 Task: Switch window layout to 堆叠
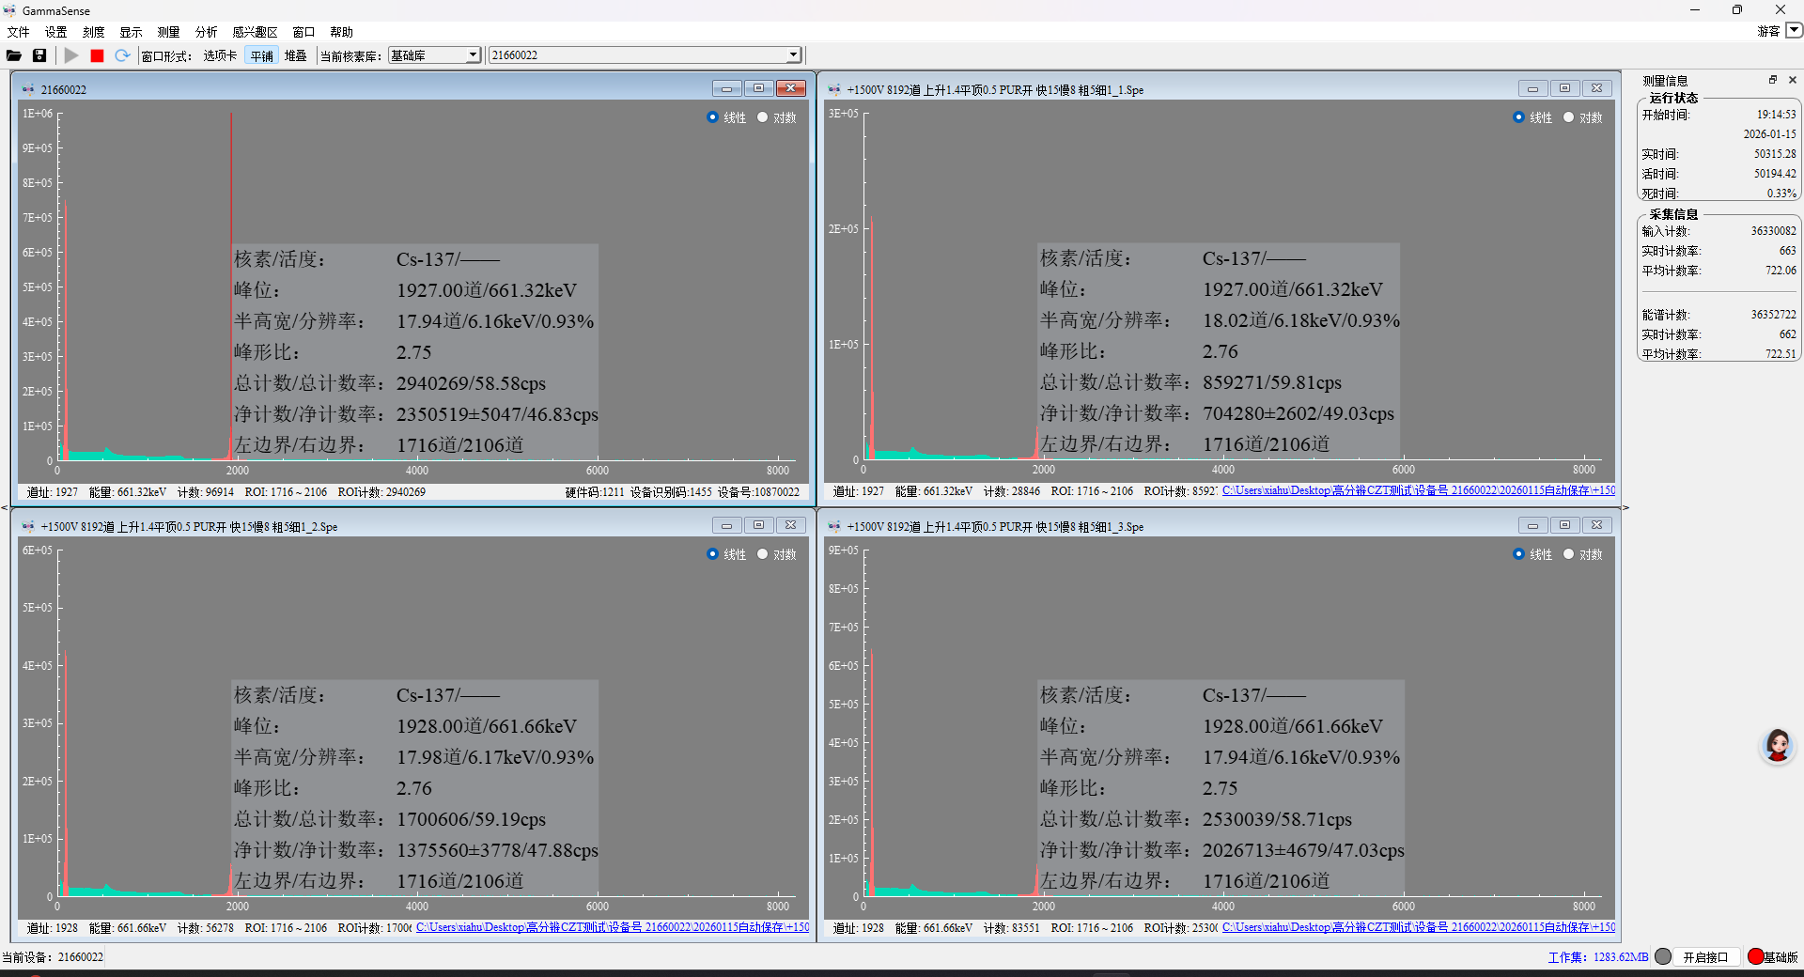pyautogui.click(x=296, y=55)
